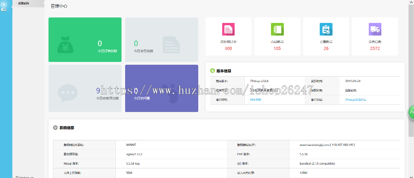This screenshot has height=178, width=414.
Task: Open the pink pending orders icon
Action: click(x=228, y=29)
